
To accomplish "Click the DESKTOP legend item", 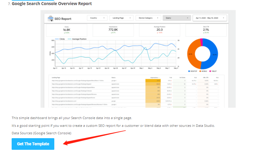I will [193, 71].
